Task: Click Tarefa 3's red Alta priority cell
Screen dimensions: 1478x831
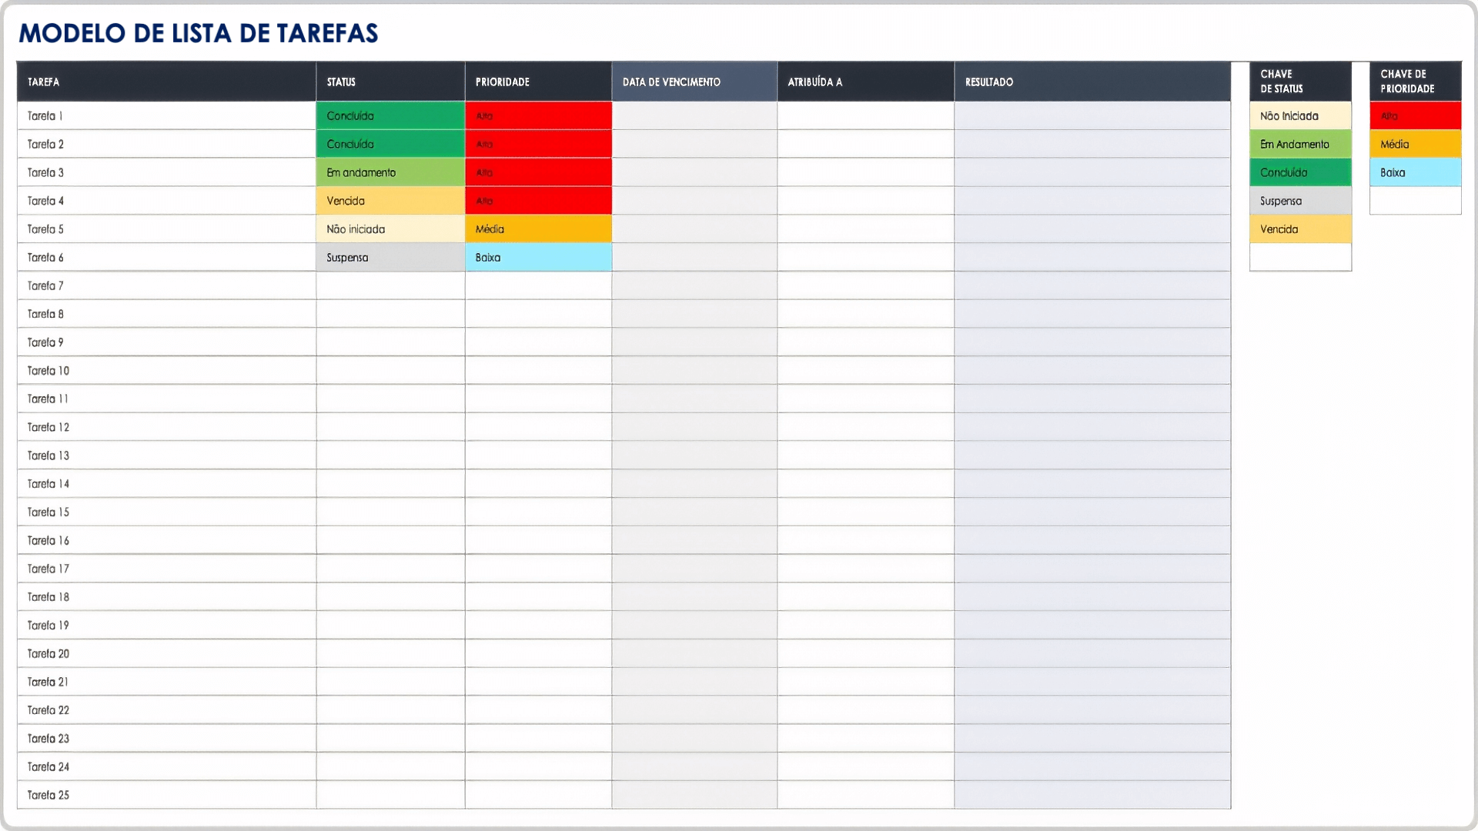Action: click(538, 172)
